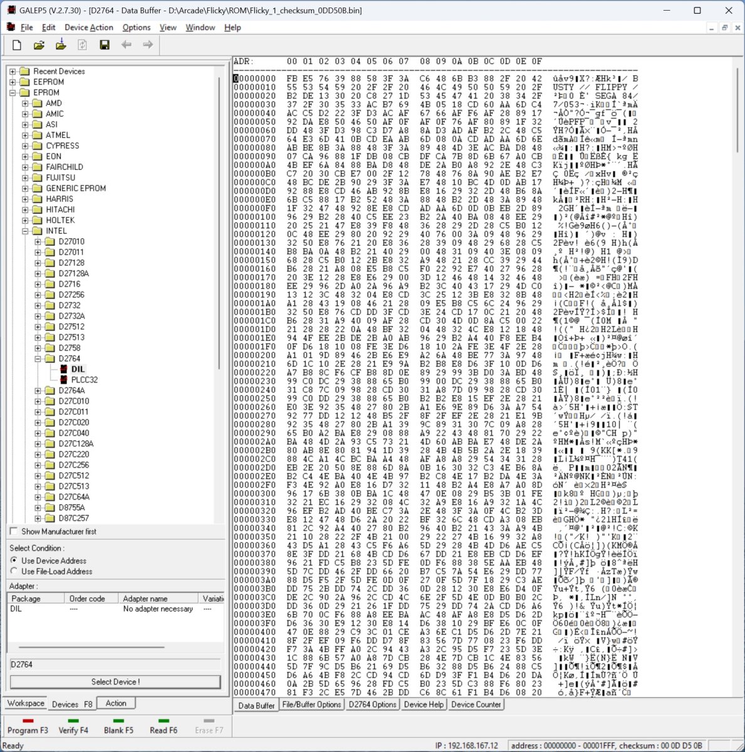Screen dimensions: 745x752
Task: Restore the inner document window
Action: click(724, 28)
